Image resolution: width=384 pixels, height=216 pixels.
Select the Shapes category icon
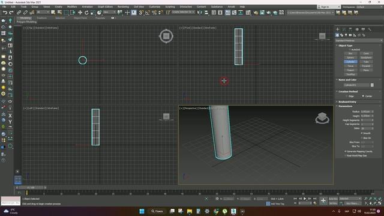(341, 35)
